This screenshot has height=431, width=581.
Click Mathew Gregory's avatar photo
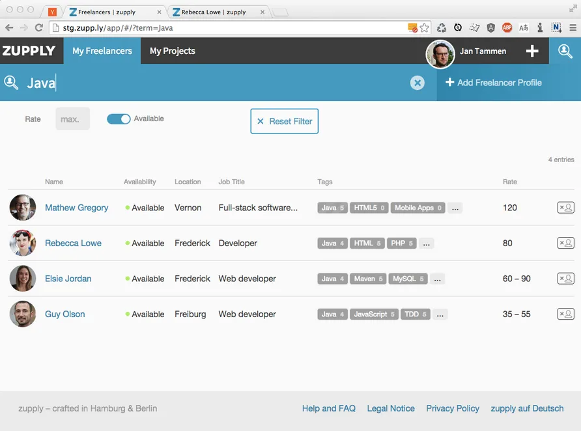(23, 207)
